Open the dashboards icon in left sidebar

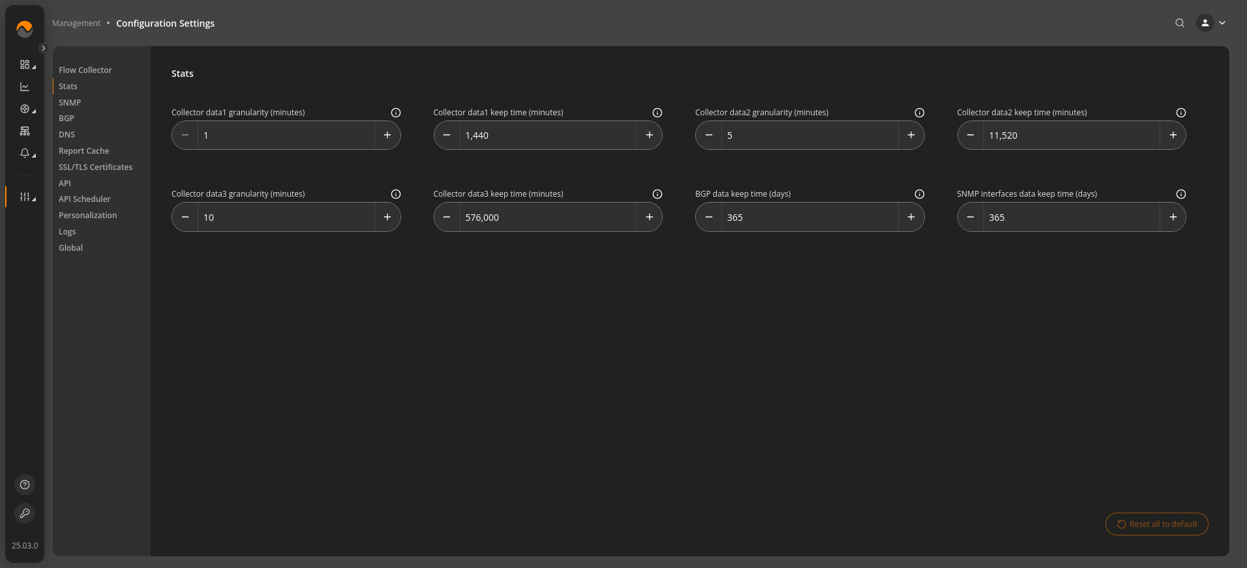click(x=25, y=64)
